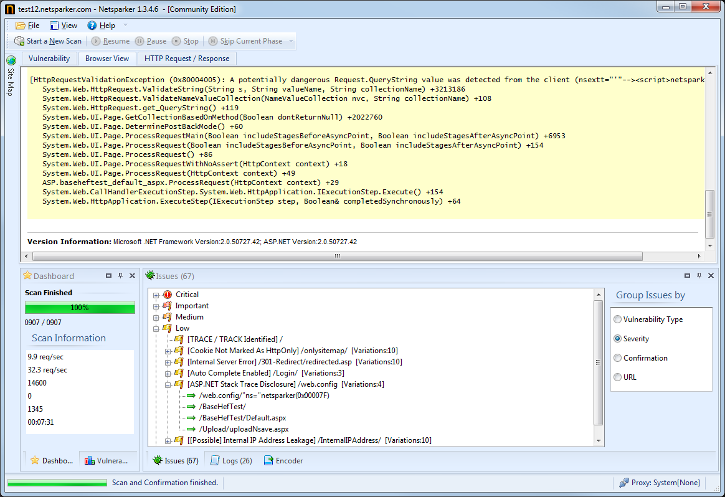Open the File menu
The image size is (725, 497).
click(28, 26)
